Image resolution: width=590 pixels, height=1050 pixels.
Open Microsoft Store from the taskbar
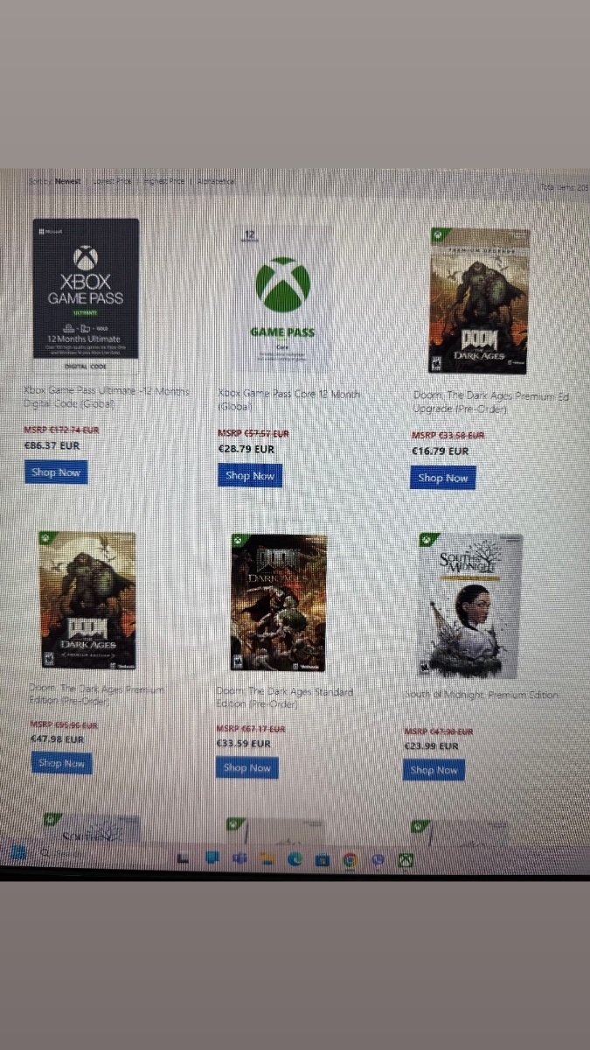[x=321, y=860]
